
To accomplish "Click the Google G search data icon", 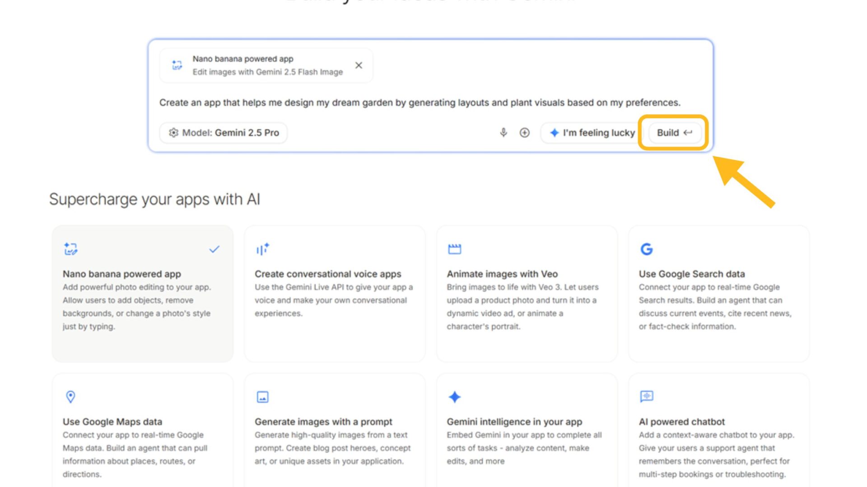I will (x=646, y=248).
